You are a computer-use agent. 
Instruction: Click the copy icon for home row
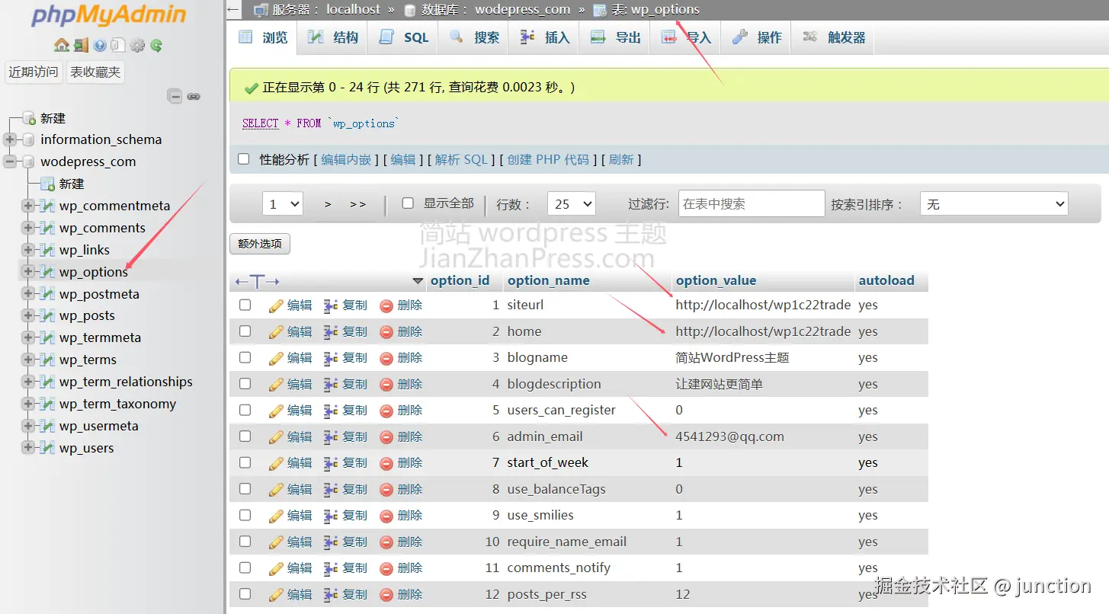click(x=331, y=332)
